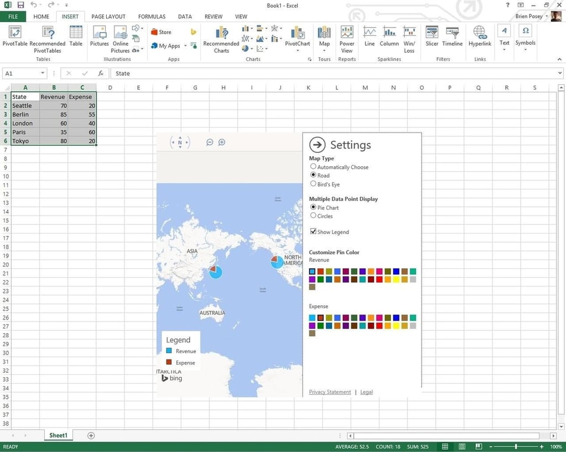Insert a Column sparkline
566x452 pixels.
[x=389, y=36]
